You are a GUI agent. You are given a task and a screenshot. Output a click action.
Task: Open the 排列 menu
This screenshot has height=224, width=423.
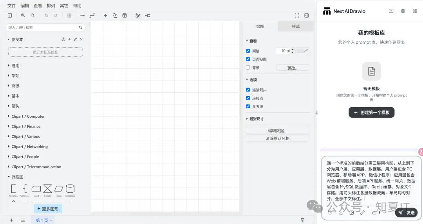point(51,5)
